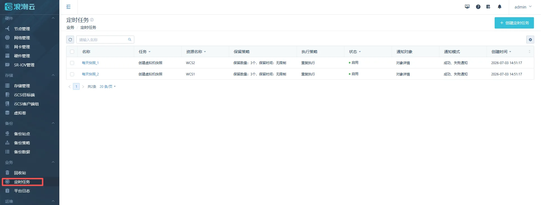This screenshot has height=205, width=541.
Task: Collapse the 硬件 sidebar section
Action: (x=53, y=18)
